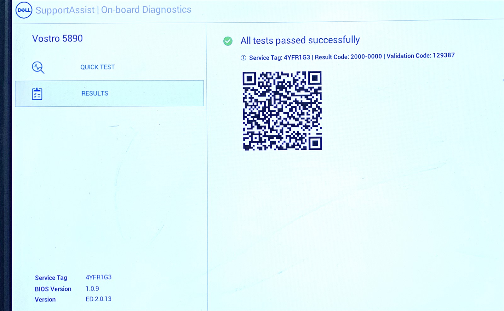The width and height of the screenshot is (504, 311).
Task: Select the Quick Test magnifier icon
Action: 38,68
